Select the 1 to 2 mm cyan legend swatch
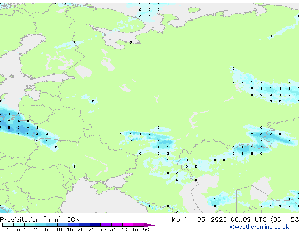The image size is (299, 231). 30,225
